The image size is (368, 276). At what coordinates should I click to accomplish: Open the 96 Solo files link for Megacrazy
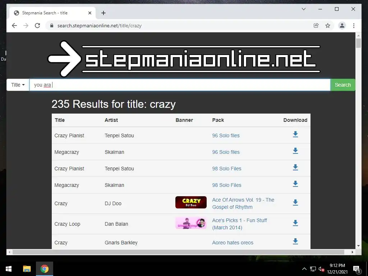point(226,152)
